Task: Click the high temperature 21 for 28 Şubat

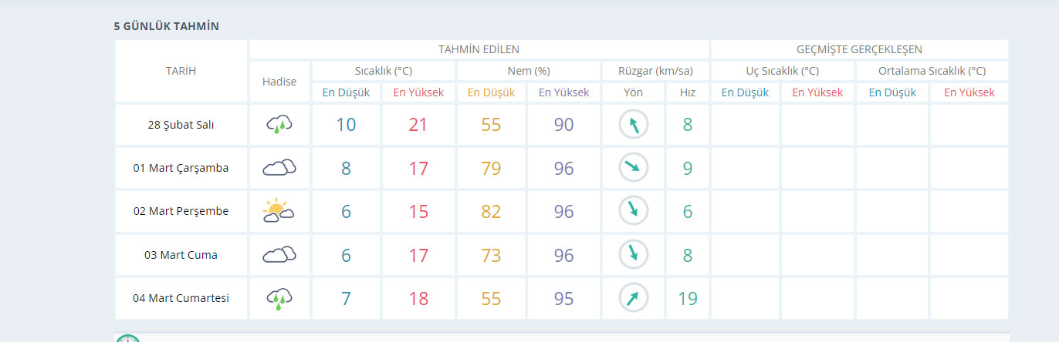Action: point(418,124)
